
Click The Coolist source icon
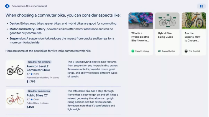click(186, 51)
